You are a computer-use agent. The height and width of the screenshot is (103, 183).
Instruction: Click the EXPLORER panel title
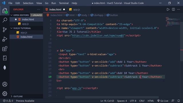[x=18, y=9]
